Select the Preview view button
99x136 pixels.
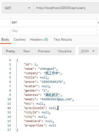[44, 51]
